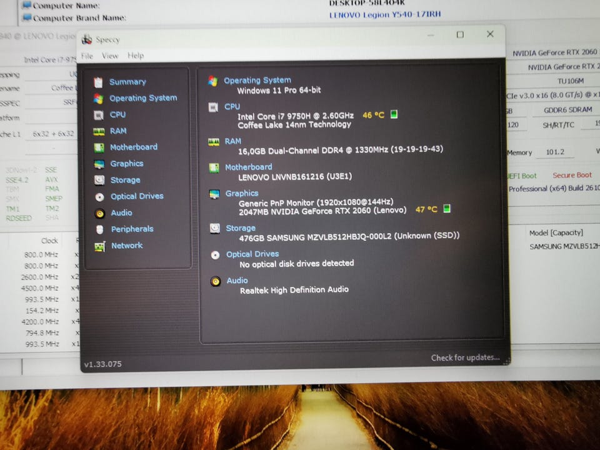Viewport: 600px width, 450px height.
Task: Click the RAM icon beside RAM heading in summary
Action: point(214,142)
